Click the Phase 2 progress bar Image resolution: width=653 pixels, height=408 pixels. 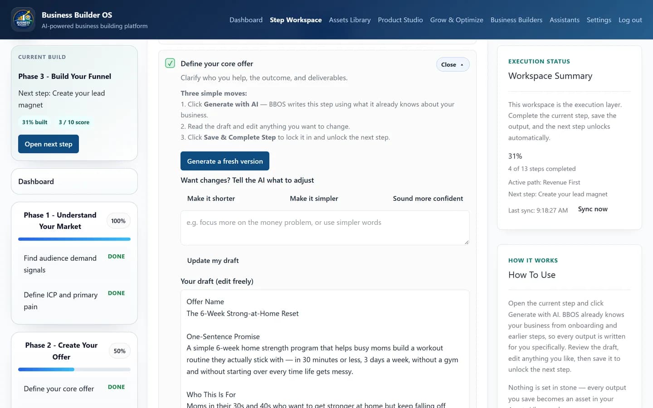[74, 369]
